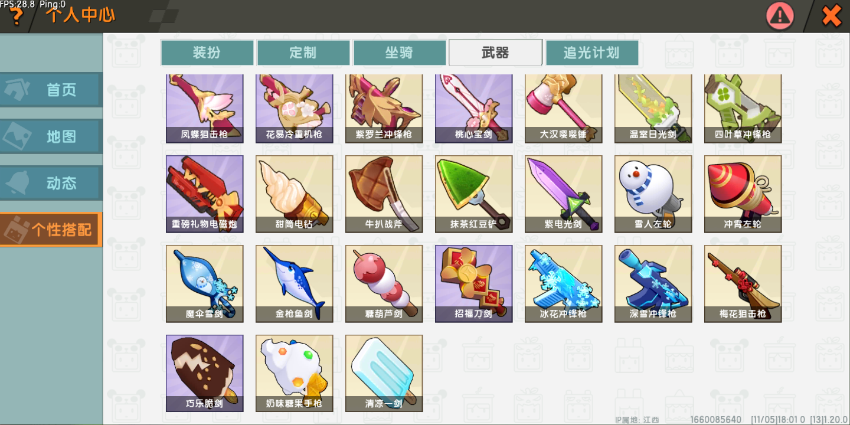Image resolution: width=850 pixels, height=425 pixels.
Task: Select the 牛扒战斧 steak axe thumbnail
Action: click(384, 194)
